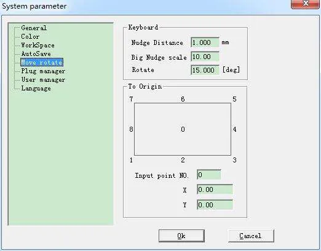The image size is (321, 251).
Task: Focus the Rotate degrees field
Action: coord(205,70)
